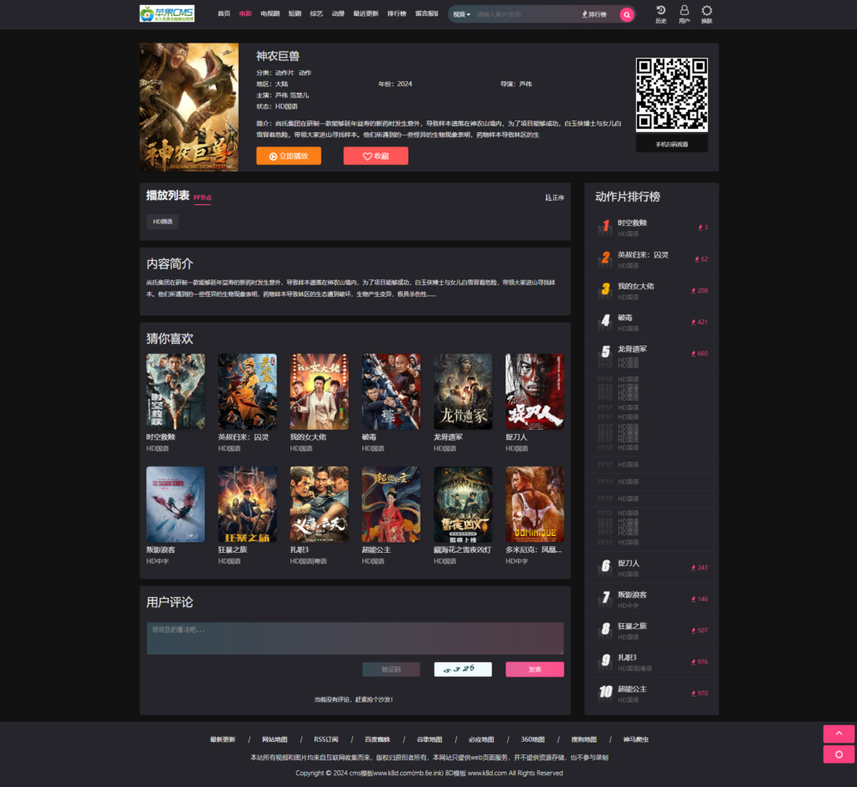Screen dimensions: 857x787
Task: Click the 苹果CMS logo
Action: point(167,13)
